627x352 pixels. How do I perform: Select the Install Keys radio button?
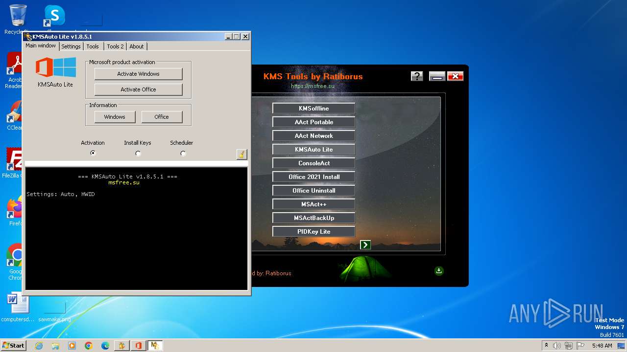coord(138,153)
